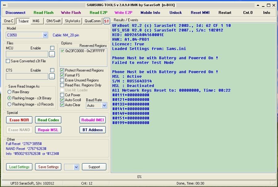Click the Full Reset *2767*3855# text

tap(24, 144)
